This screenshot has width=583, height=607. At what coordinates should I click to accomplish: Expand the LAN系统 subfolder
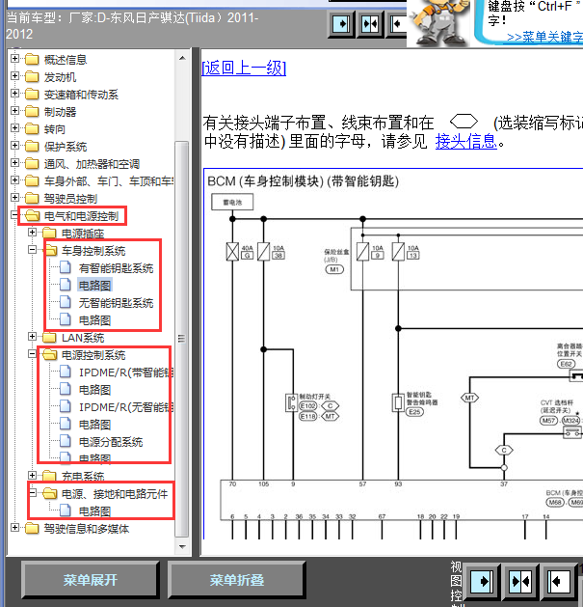(x=33, y=337)
